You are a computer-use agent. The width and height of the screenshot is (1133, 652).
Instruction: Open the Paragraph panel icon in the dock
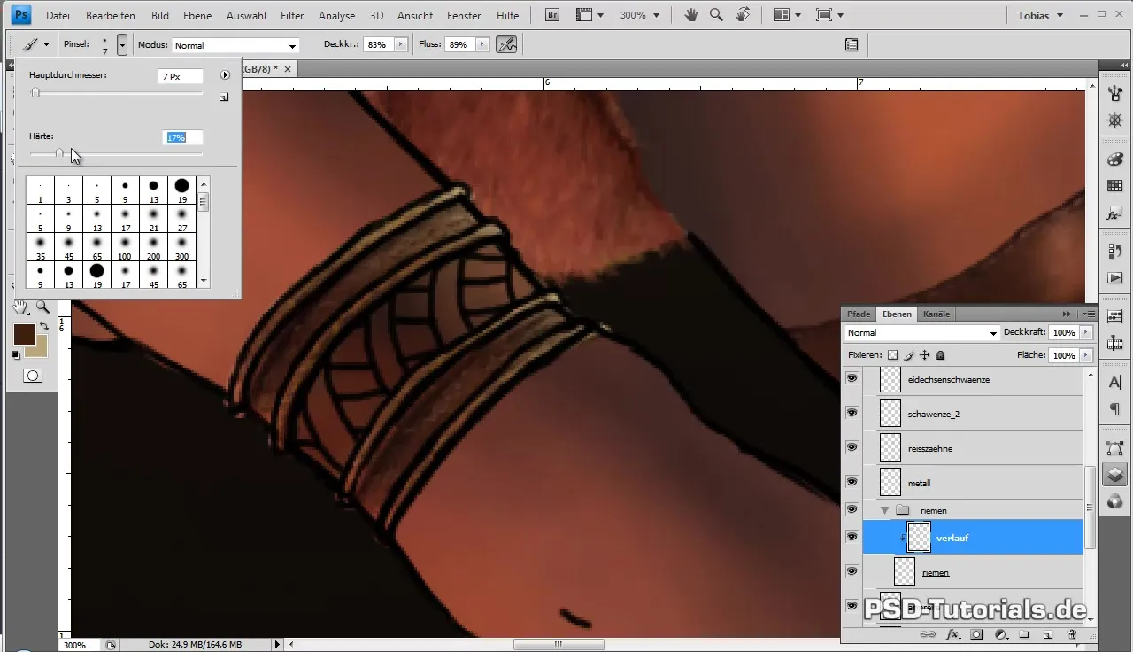(1115, 408)
